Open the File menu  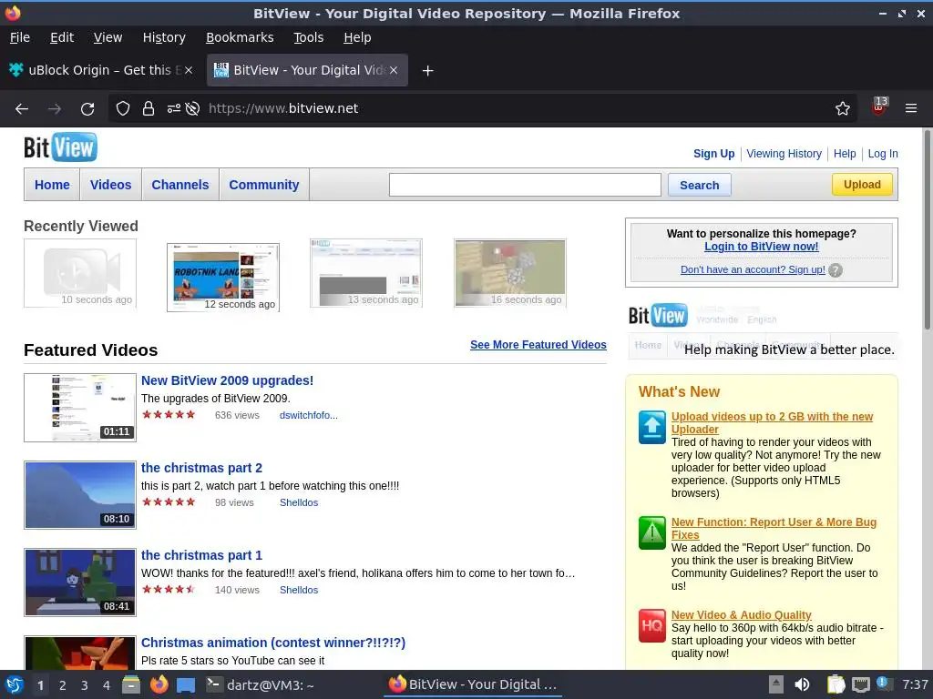[20, 37]
